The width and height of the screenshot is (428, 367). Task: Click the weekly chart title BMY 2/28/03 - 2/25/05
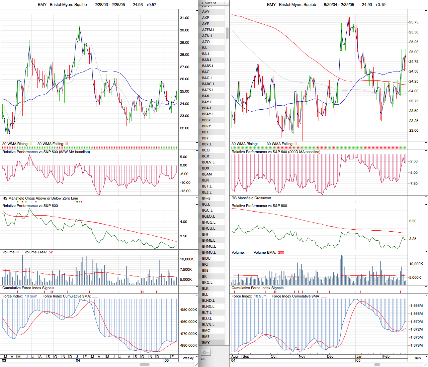pos(97,5)
